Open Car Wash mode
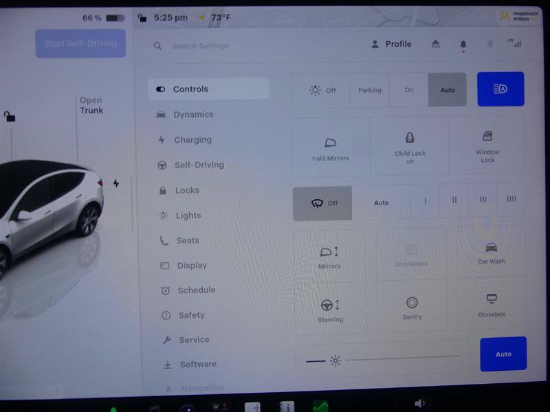The height and width of the screenshot is (412, 550). (491, 253)
